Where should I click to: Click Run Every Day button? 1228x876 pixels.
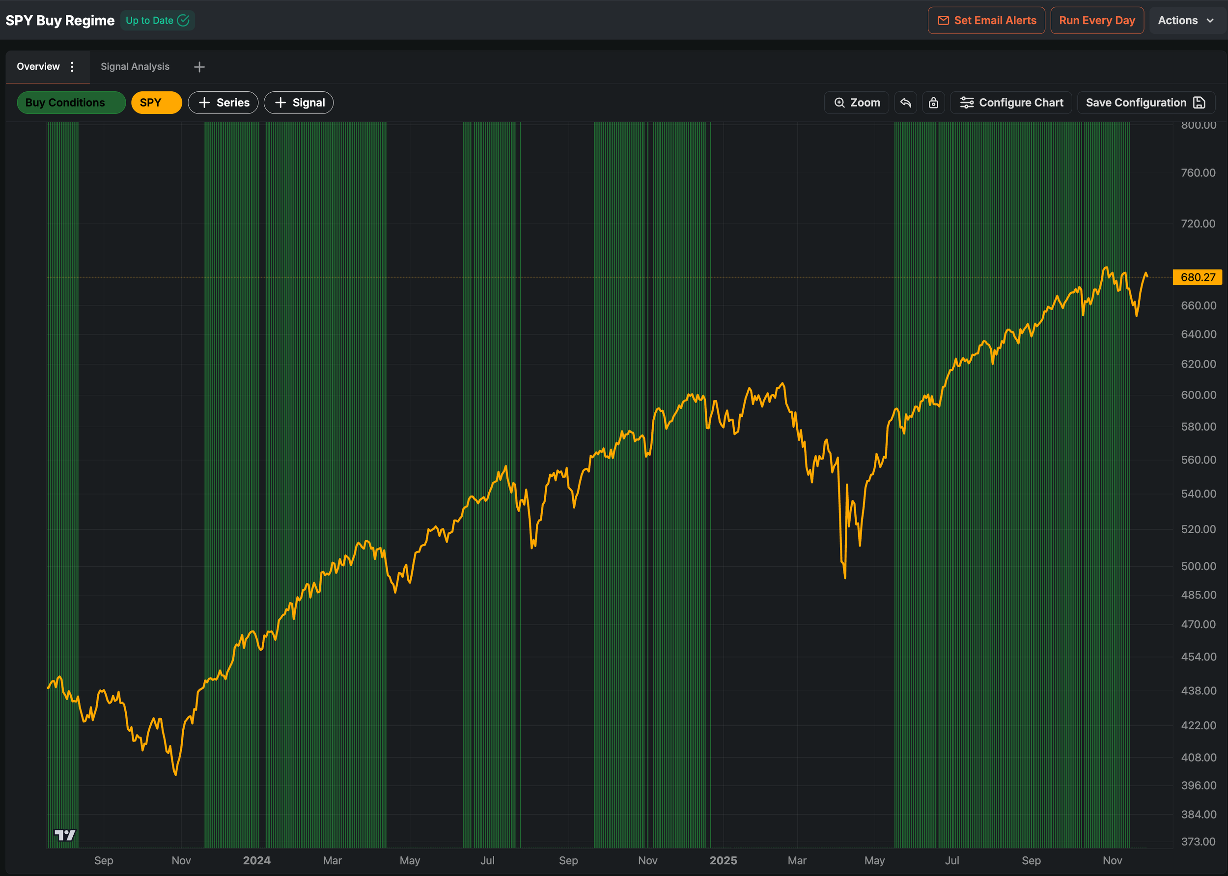1096,21
